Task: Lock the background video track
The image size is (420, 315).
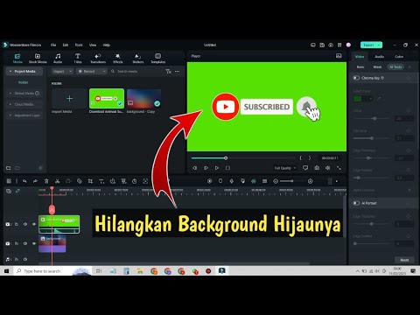Action: pyautogui.click(x=17, y=243)
